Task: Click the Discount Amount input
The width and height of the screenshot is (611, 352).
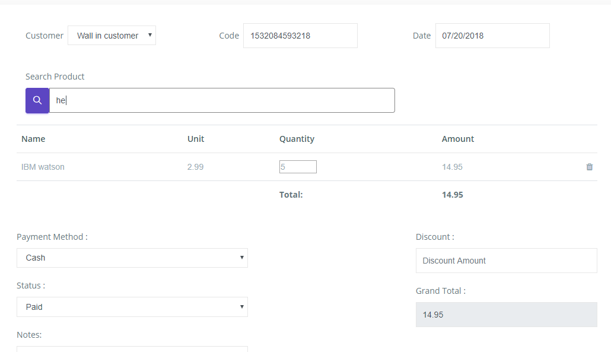Action: click(x=506, y=261)
